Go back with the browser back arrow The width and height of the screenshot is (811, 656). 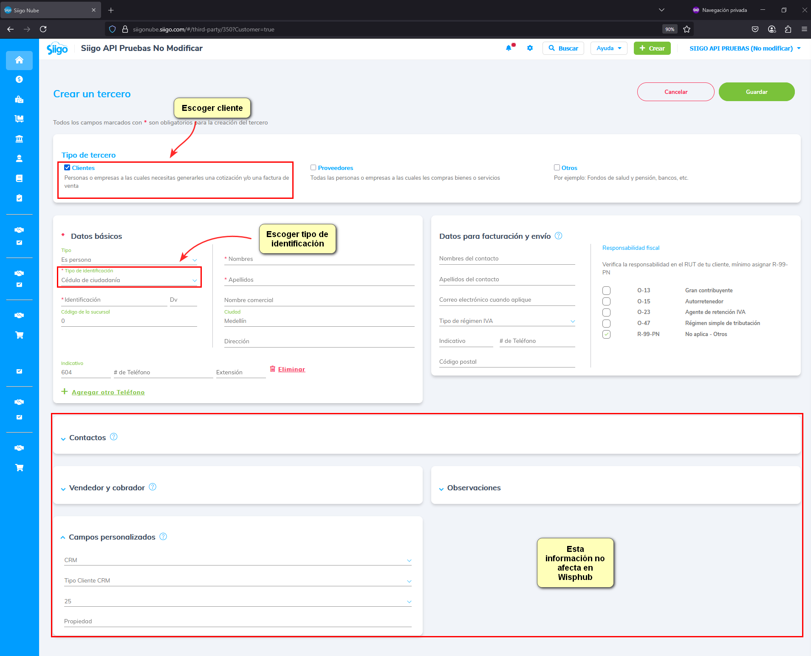tap(11, 29)
